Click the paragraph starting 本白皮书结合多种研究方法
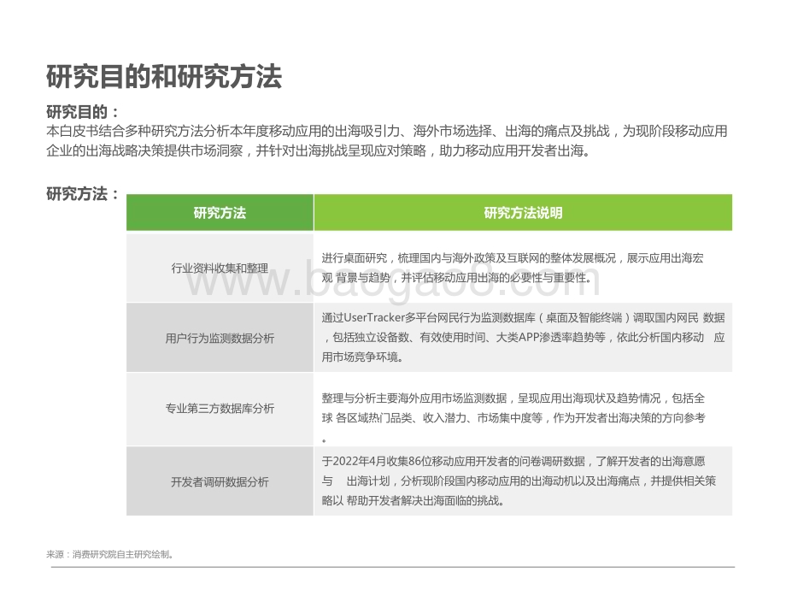 (386, 141)
